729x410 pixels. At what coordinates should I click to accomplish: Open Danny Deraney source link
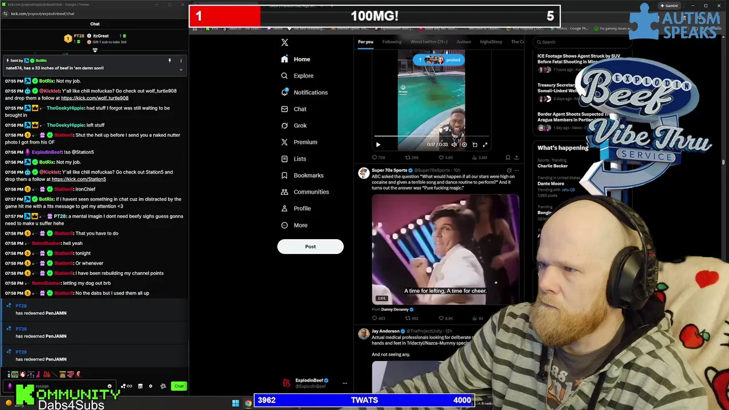click(395, 310)
